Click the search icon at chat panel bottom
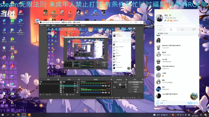The width and height of the screenshot is (209, 117). [x=197, y=103]
